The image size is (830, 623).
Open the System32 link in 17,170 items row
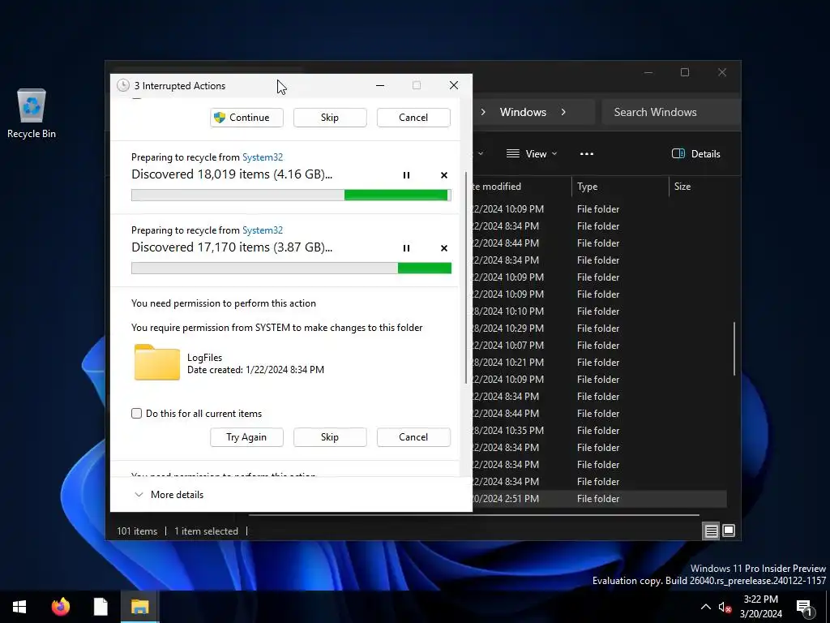tap(263, 230)
